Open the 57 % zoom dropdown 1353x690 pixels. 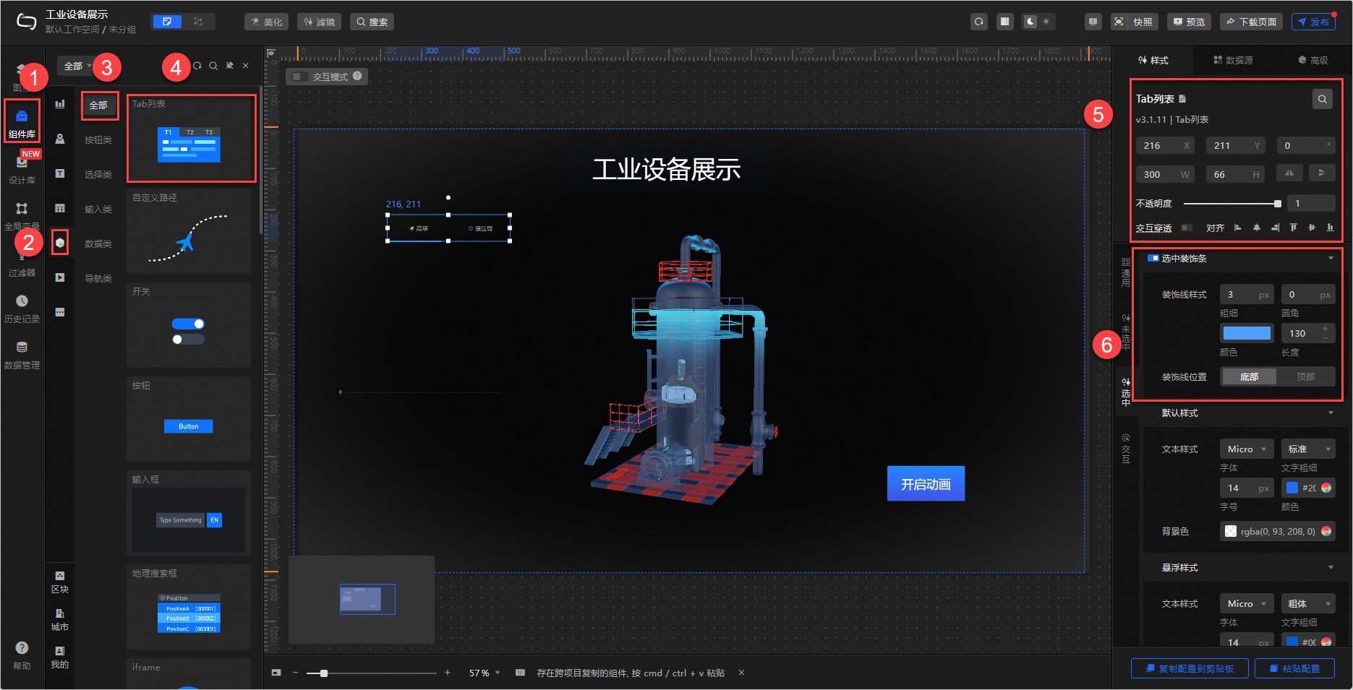[x=485, y=673]
